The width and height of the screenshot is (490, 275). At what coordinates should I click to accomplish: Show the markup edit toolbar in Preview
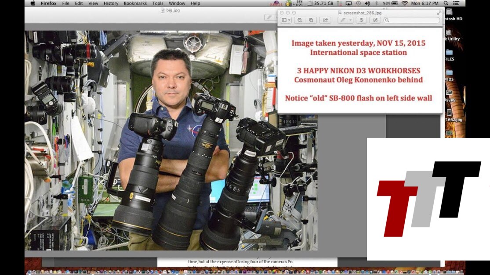click(x=375, y=20)
